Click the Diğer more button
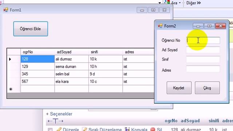Viewport: 233px width, 131px height. tap(193, 3)
